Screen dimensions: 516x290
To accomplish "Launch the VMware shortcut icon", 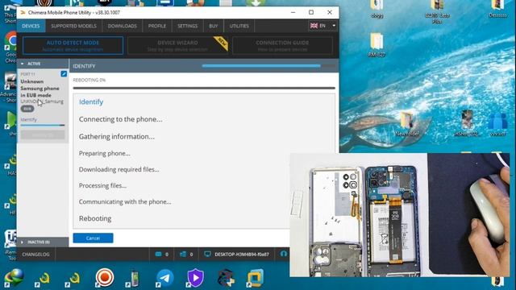I will (x=256, y=278).
